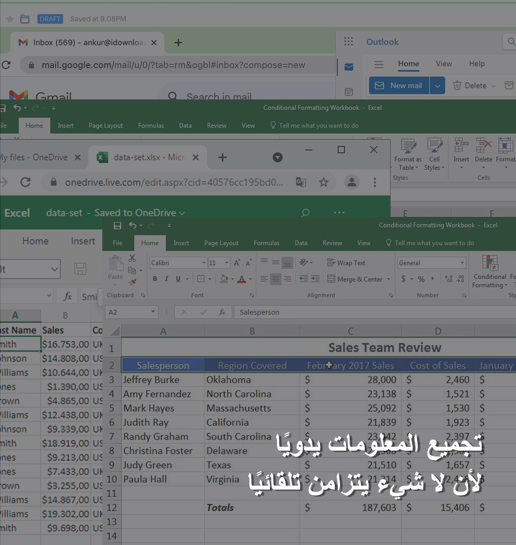Screen dimensions: 516x545
Task: Open the font size 11 dropdown
Action: point(227,263)
